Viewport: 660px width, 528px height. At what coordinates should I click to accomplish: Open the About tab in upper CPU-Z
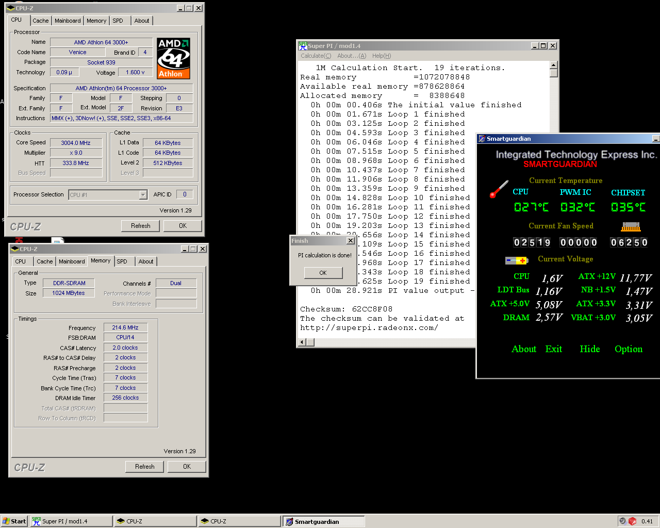click(142, 21)
